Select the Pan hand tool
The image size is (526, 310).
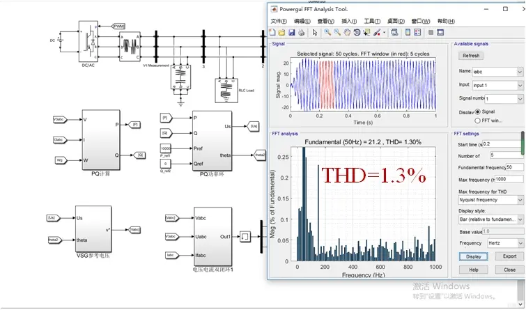[347, 32]
